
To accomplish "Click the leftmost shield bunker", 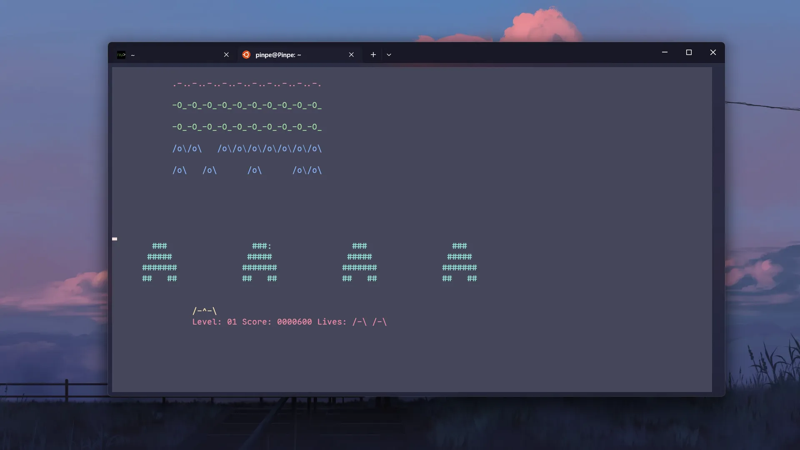I will coord(160,262).
